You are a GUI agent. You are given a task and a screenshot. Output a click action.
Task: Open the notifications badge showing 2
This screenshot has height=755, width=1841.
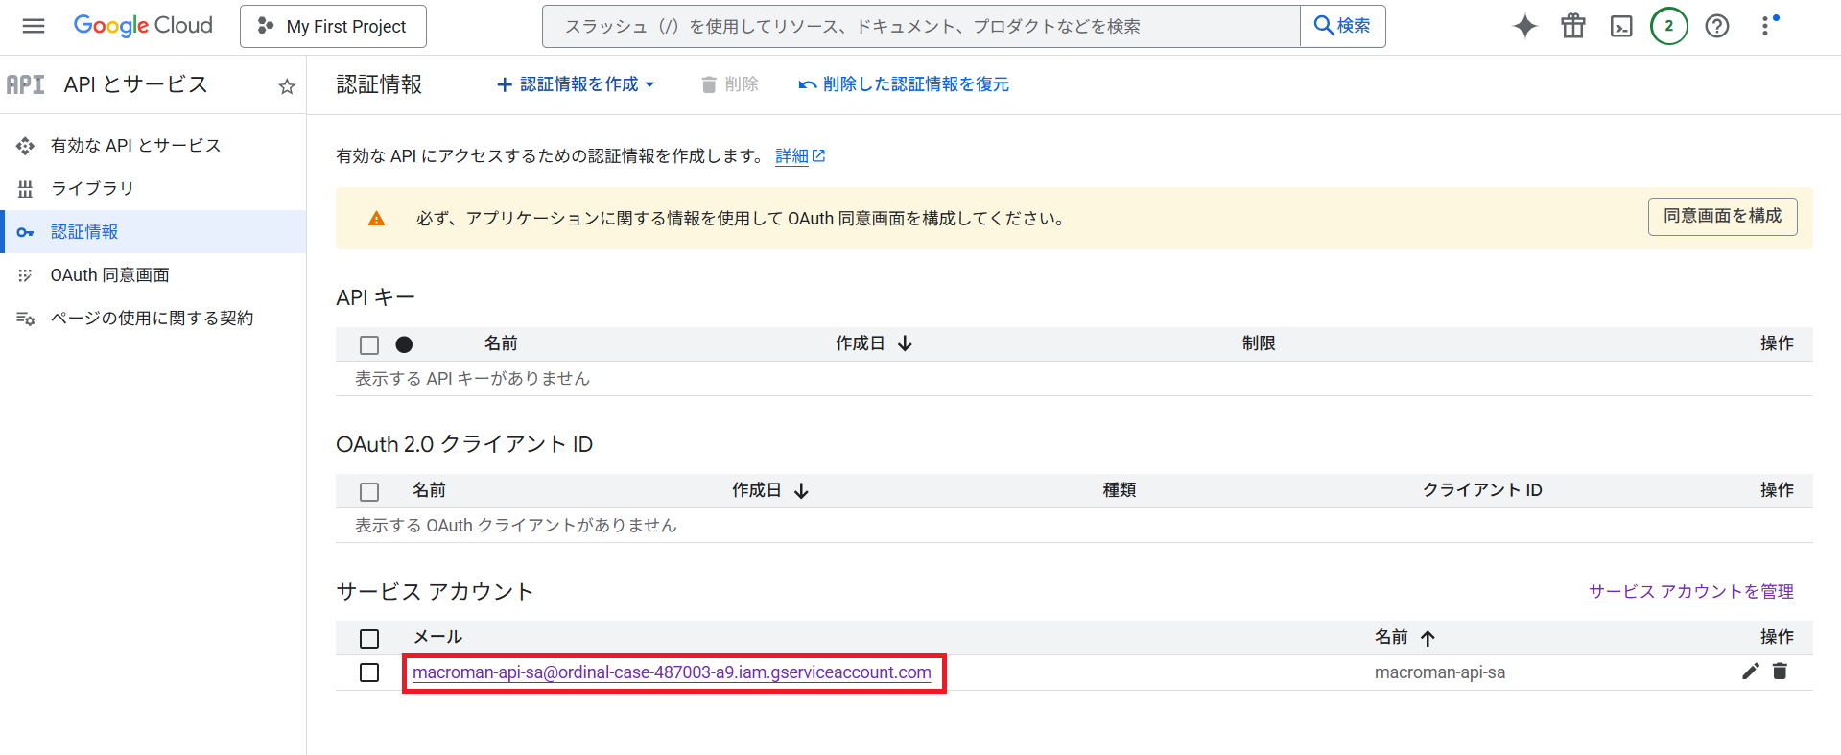(x=1668, y=26)
